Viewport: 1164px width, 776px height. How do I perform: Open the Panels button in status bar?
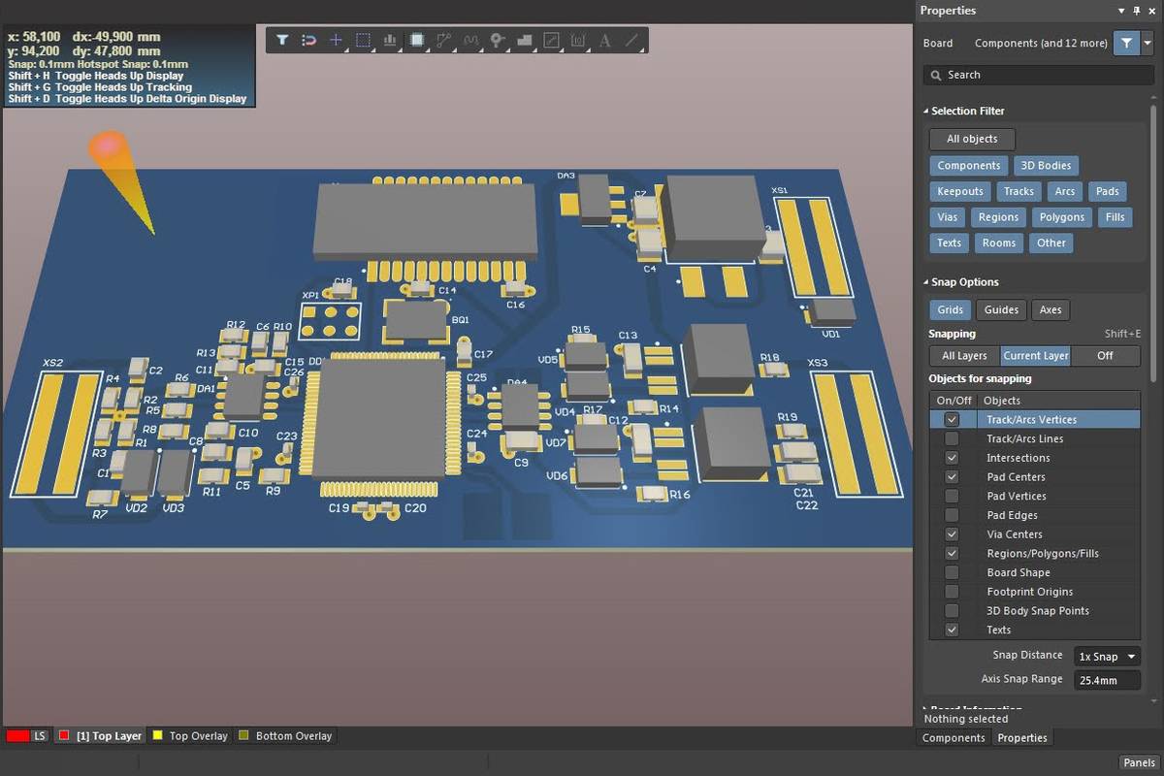click(x=1139, y=762)
